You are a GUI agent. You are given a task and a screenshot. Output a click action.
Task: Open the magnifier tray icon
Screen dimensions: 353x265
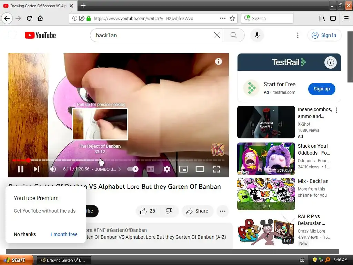[x=327, y=260]
